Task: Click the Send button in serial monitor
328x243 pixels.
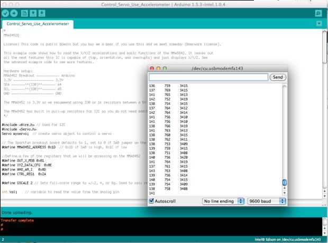Action: 278,77
